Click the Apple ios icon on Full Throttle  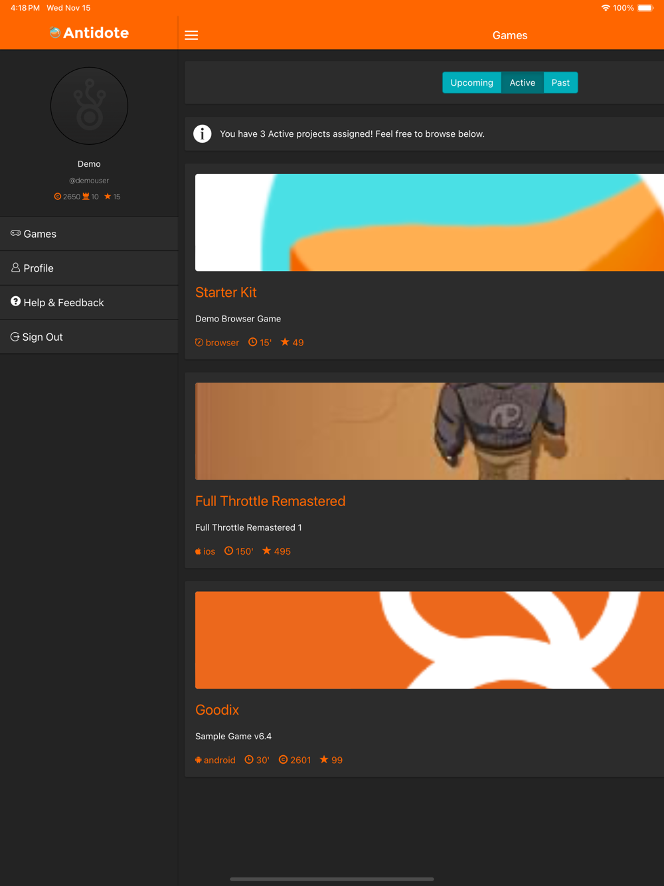pyautogui.click(x=198, y=551)
